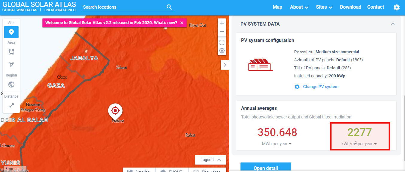Click the Tilt of PV panels line

pyautogui.click(x=322, y=68)
